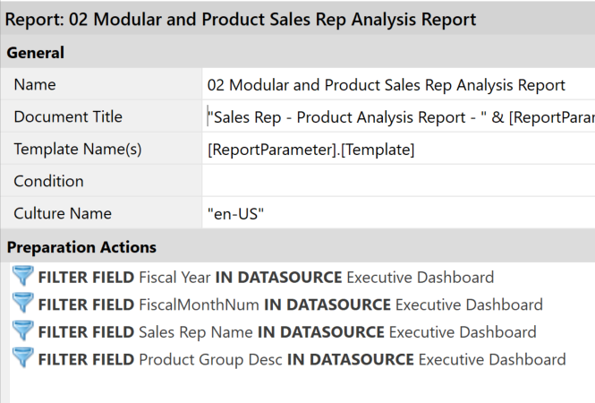The image size is (595, 403).
Task: Click the FiscalMonthNum filter funnel icon
Action: [24, 304]
